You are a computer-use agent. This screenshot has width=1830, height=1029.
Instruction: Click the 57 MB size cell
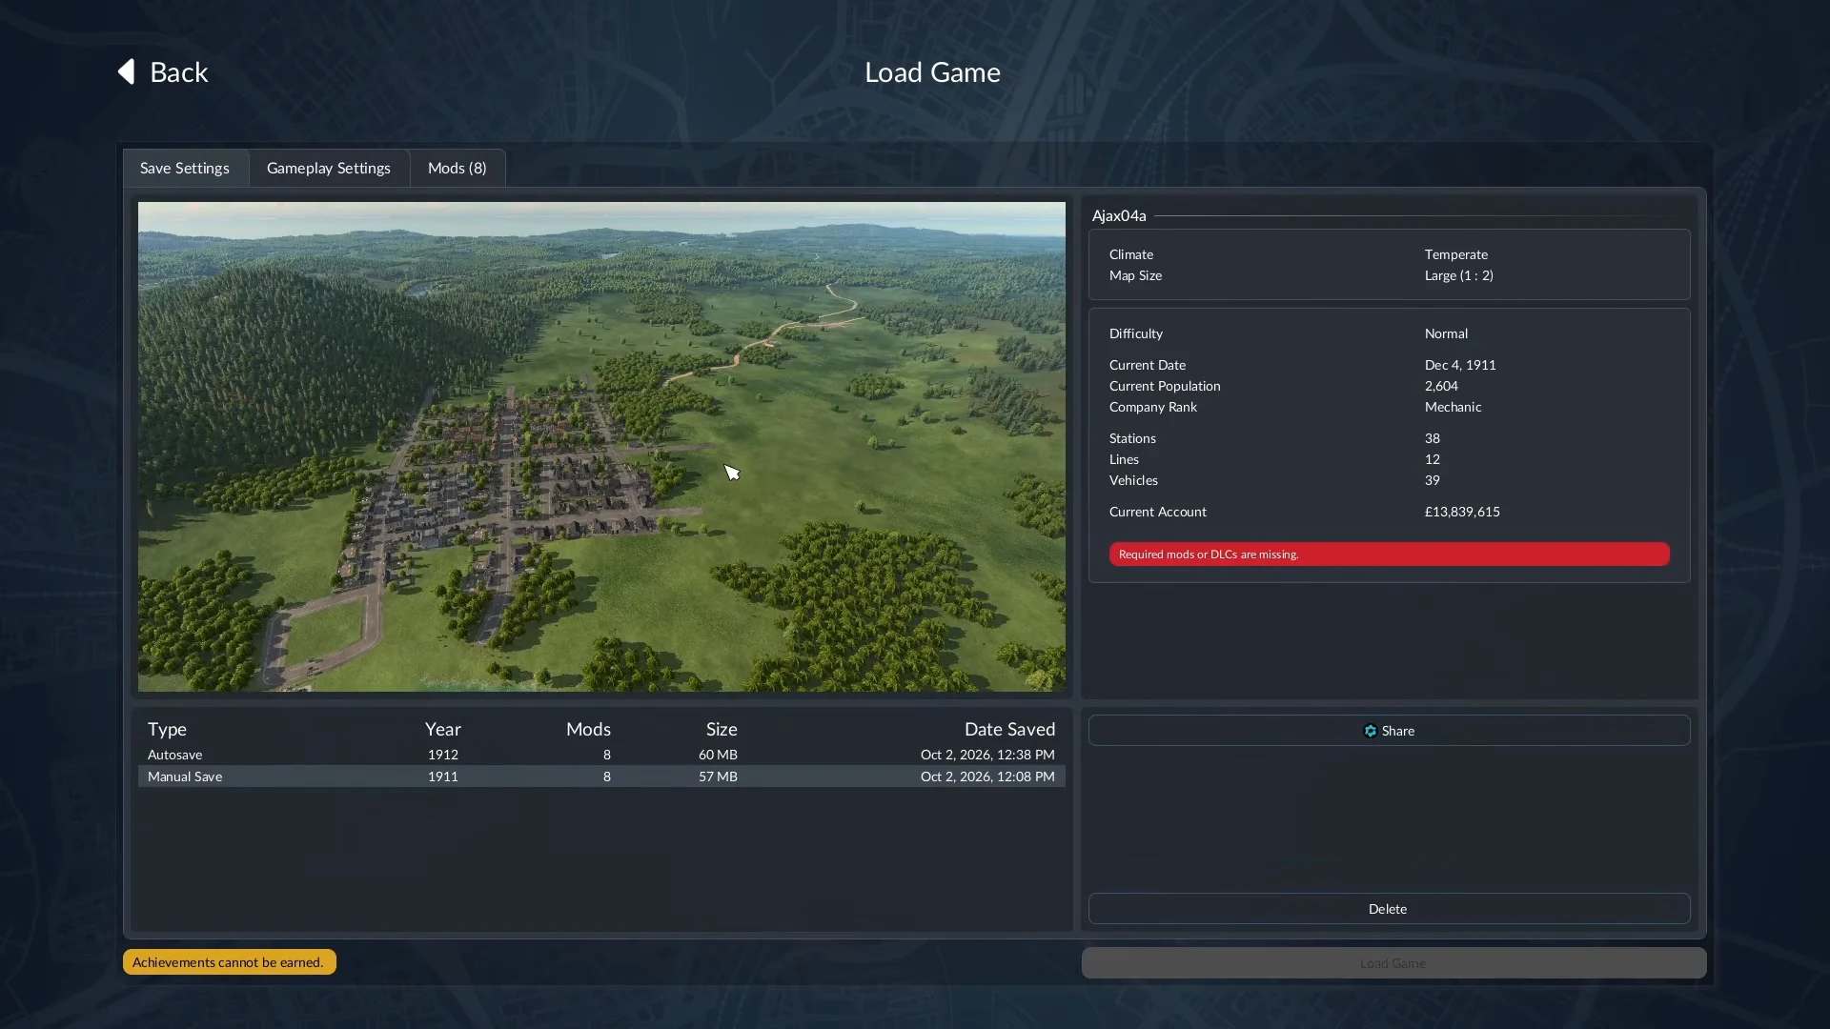(x=718, y=777)
